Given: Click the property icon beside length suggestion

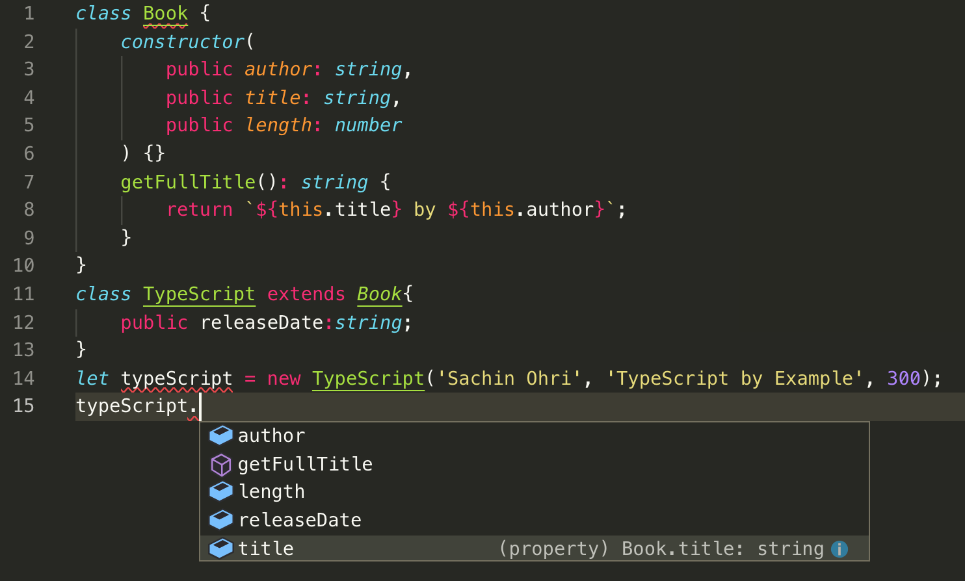Looking at the screenshot, I should click(221, 491).
